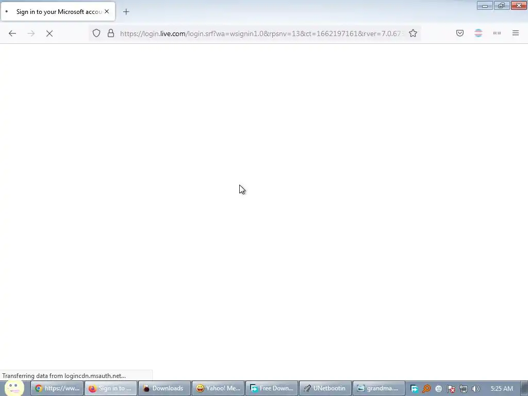The width and height of the screenshot is (528, 396).
Task: Open Yahoo! Messenger from the taskbar
Action: coord(218,388)
